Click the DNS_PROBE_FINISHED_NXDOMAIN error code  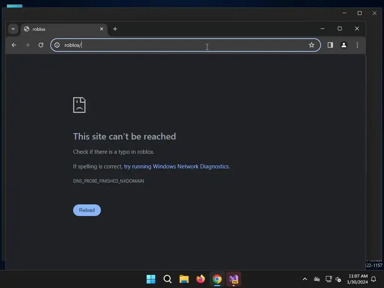pos(108,181)
